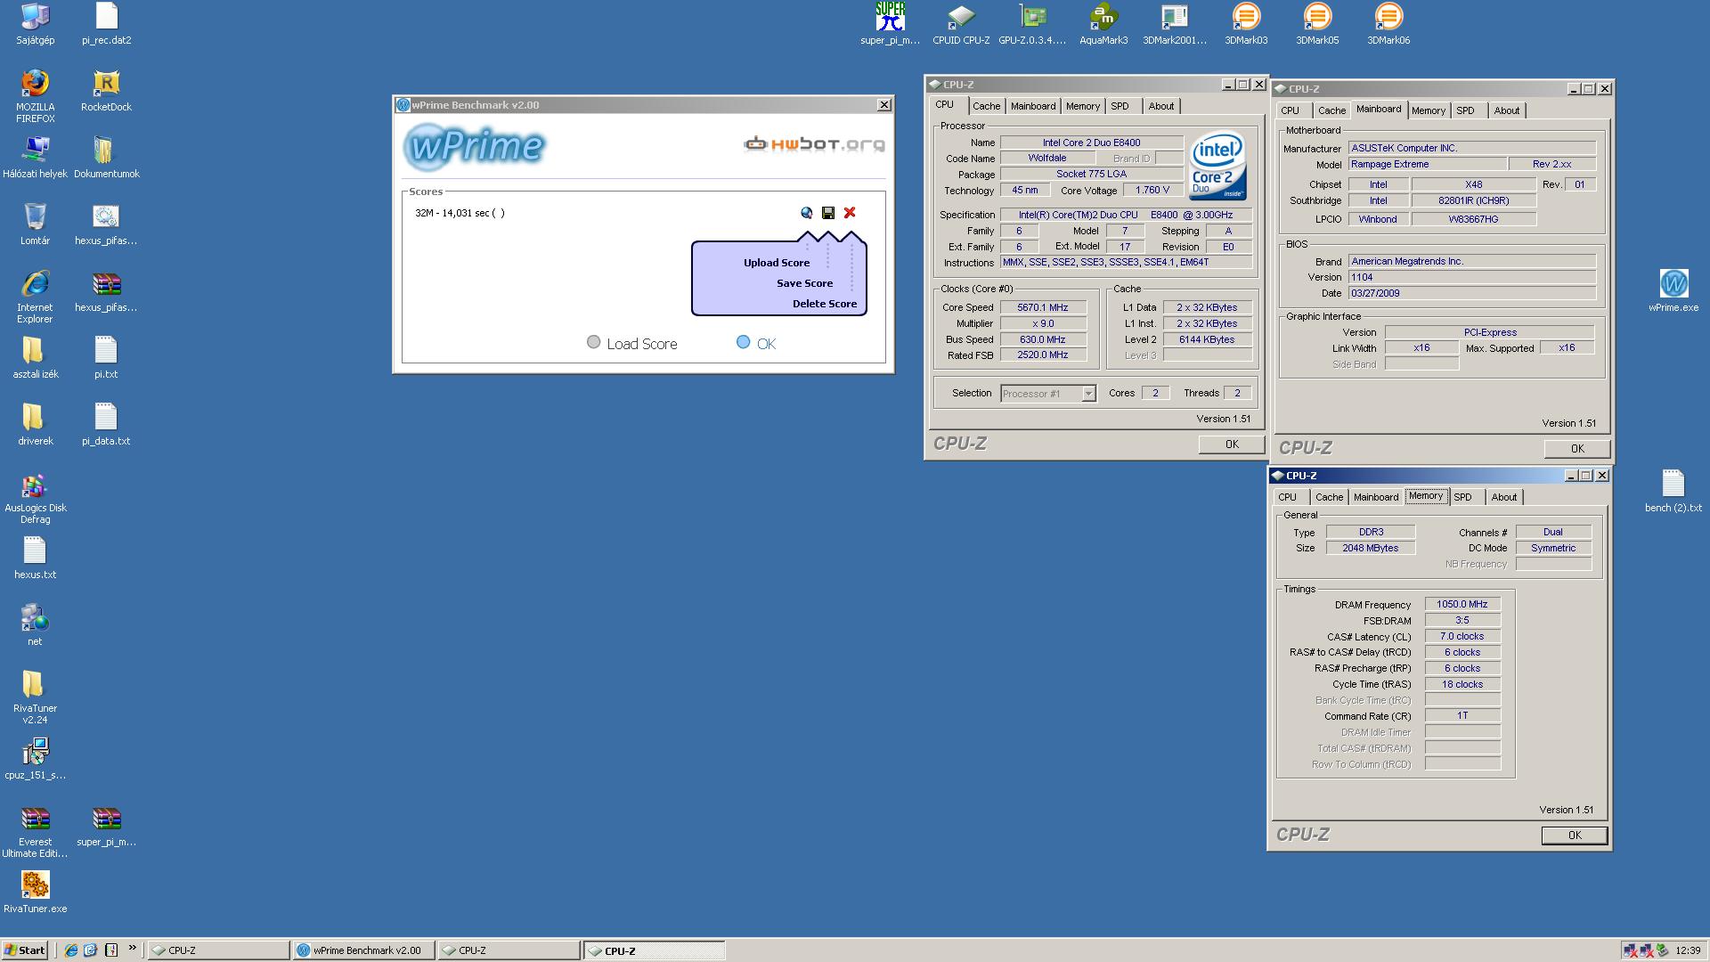Open Memory tab in Mainboard CPU-Z window
This screenshot has width=1710, height=962.
[x=1428, y=110]
